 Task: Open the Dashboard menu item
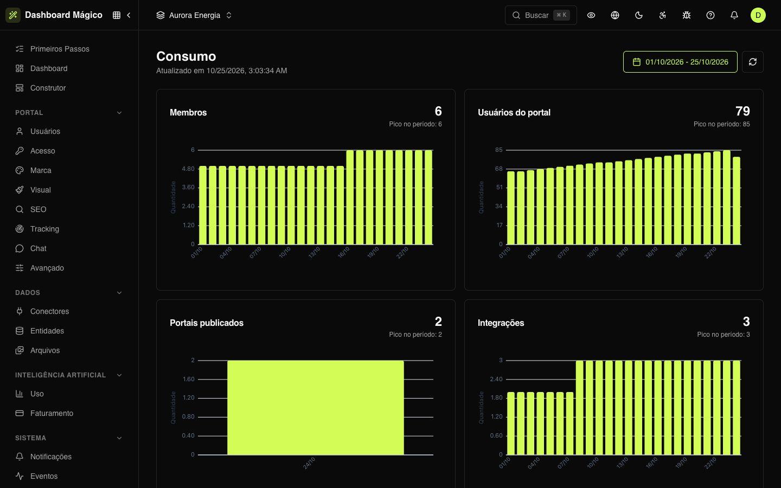coord(69,68)
